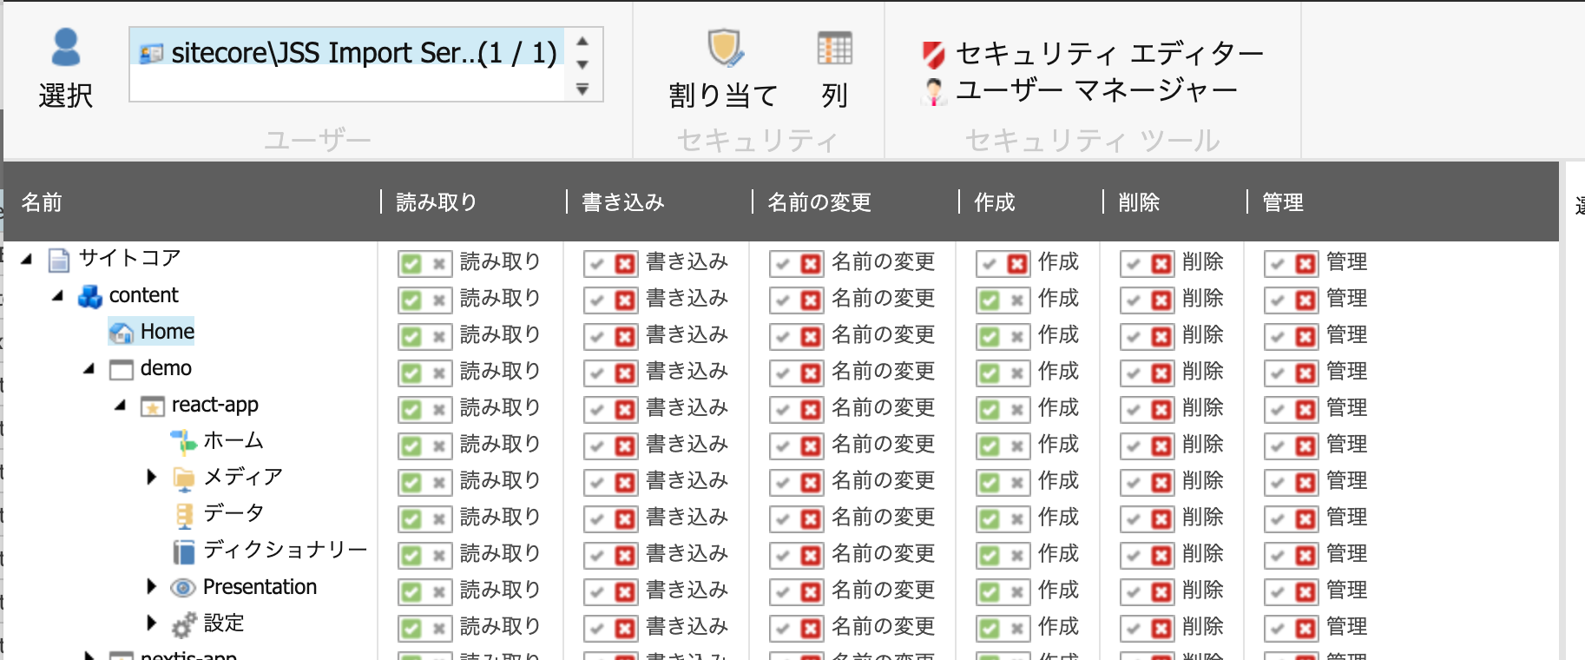Screen dimensions: 1585x660
Task: Click the 名前の変更 column header
Action: (x=819, y=202)
